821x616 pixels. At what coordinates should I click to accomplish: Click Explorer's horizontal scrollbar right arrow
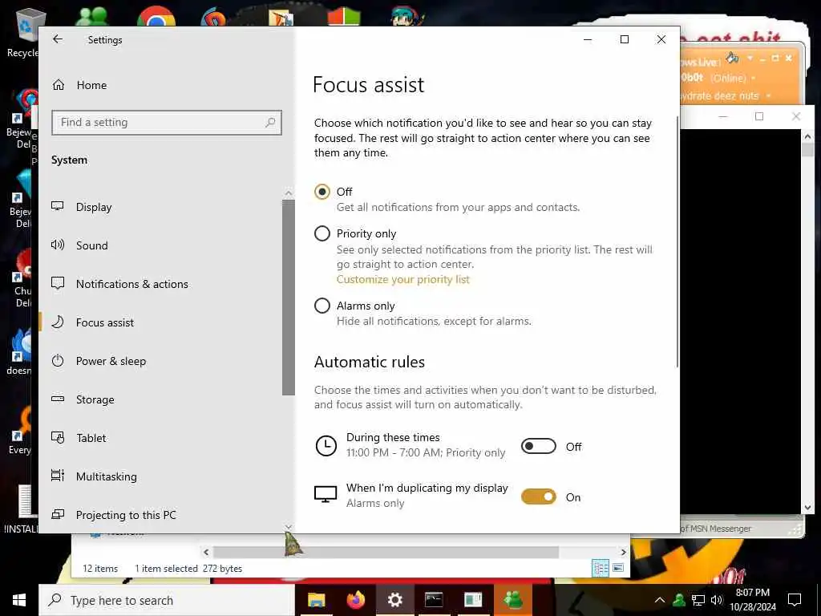click(623, 552)
